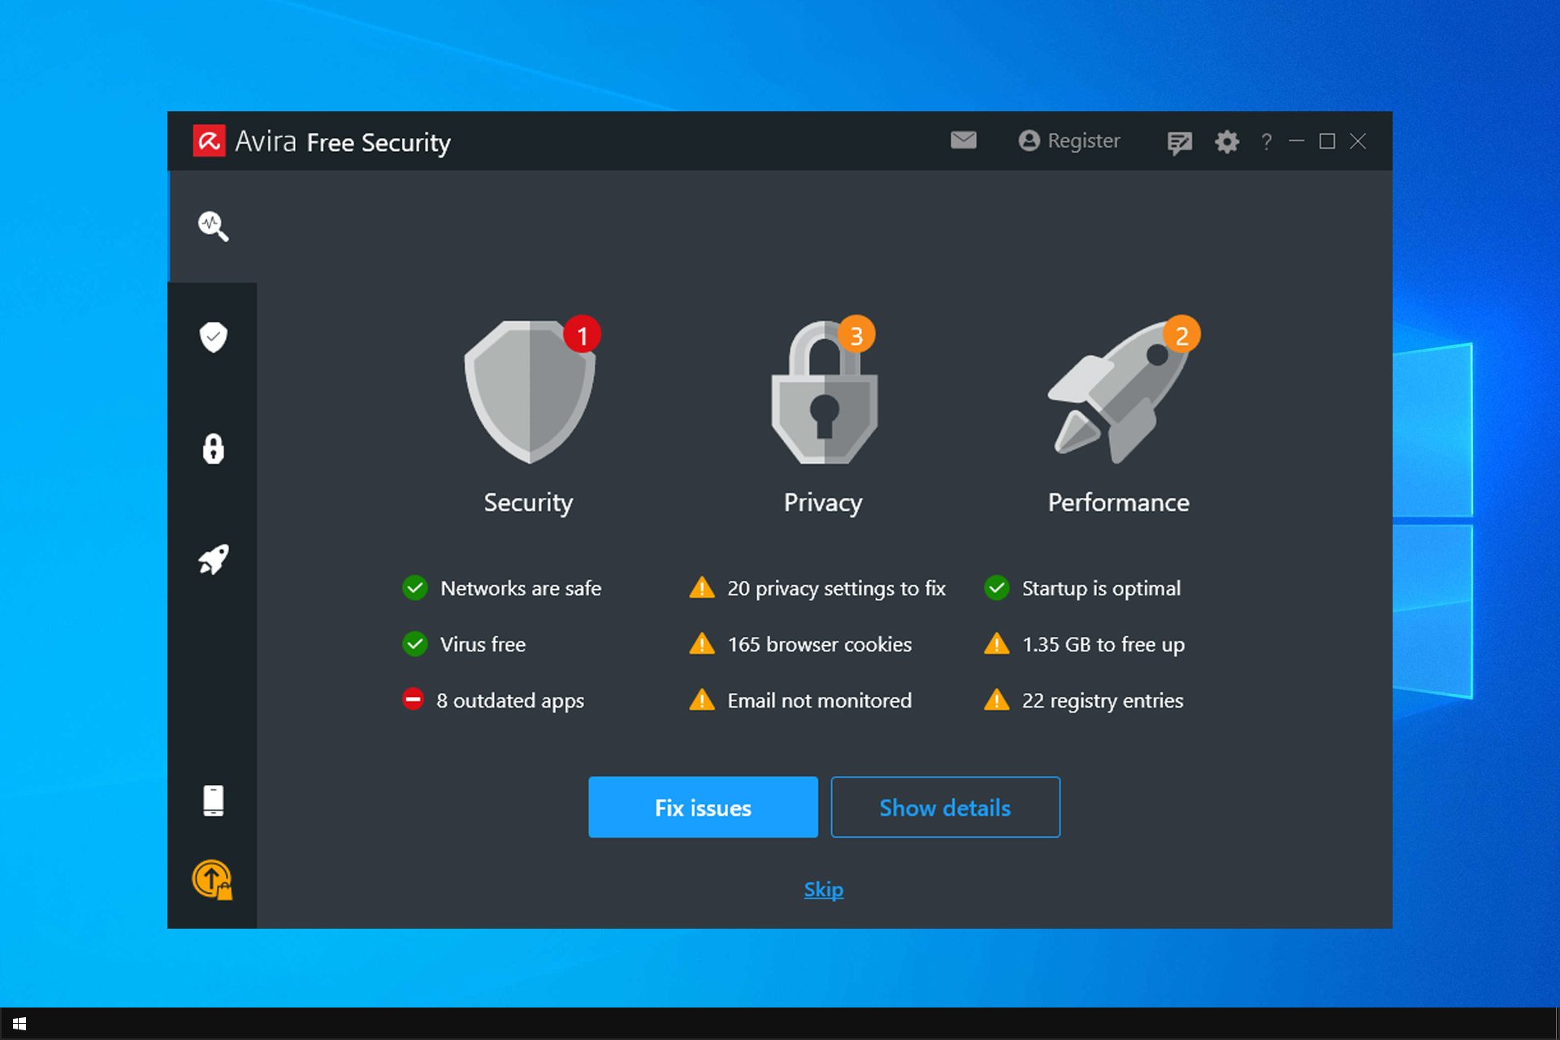Minimize the Avira window
This screenshot has width=1560, height=1040.
1297,141
